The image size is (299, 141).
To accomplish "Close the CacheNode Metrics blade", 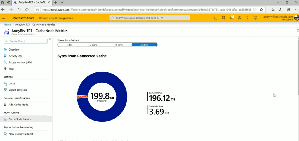I will [298, 30].
